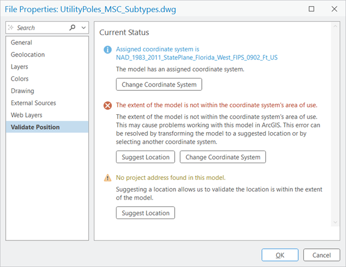Viewport: 346px width, 267px height.
Task: Cancel the File Properties dialog
Action: coord(321,255)
